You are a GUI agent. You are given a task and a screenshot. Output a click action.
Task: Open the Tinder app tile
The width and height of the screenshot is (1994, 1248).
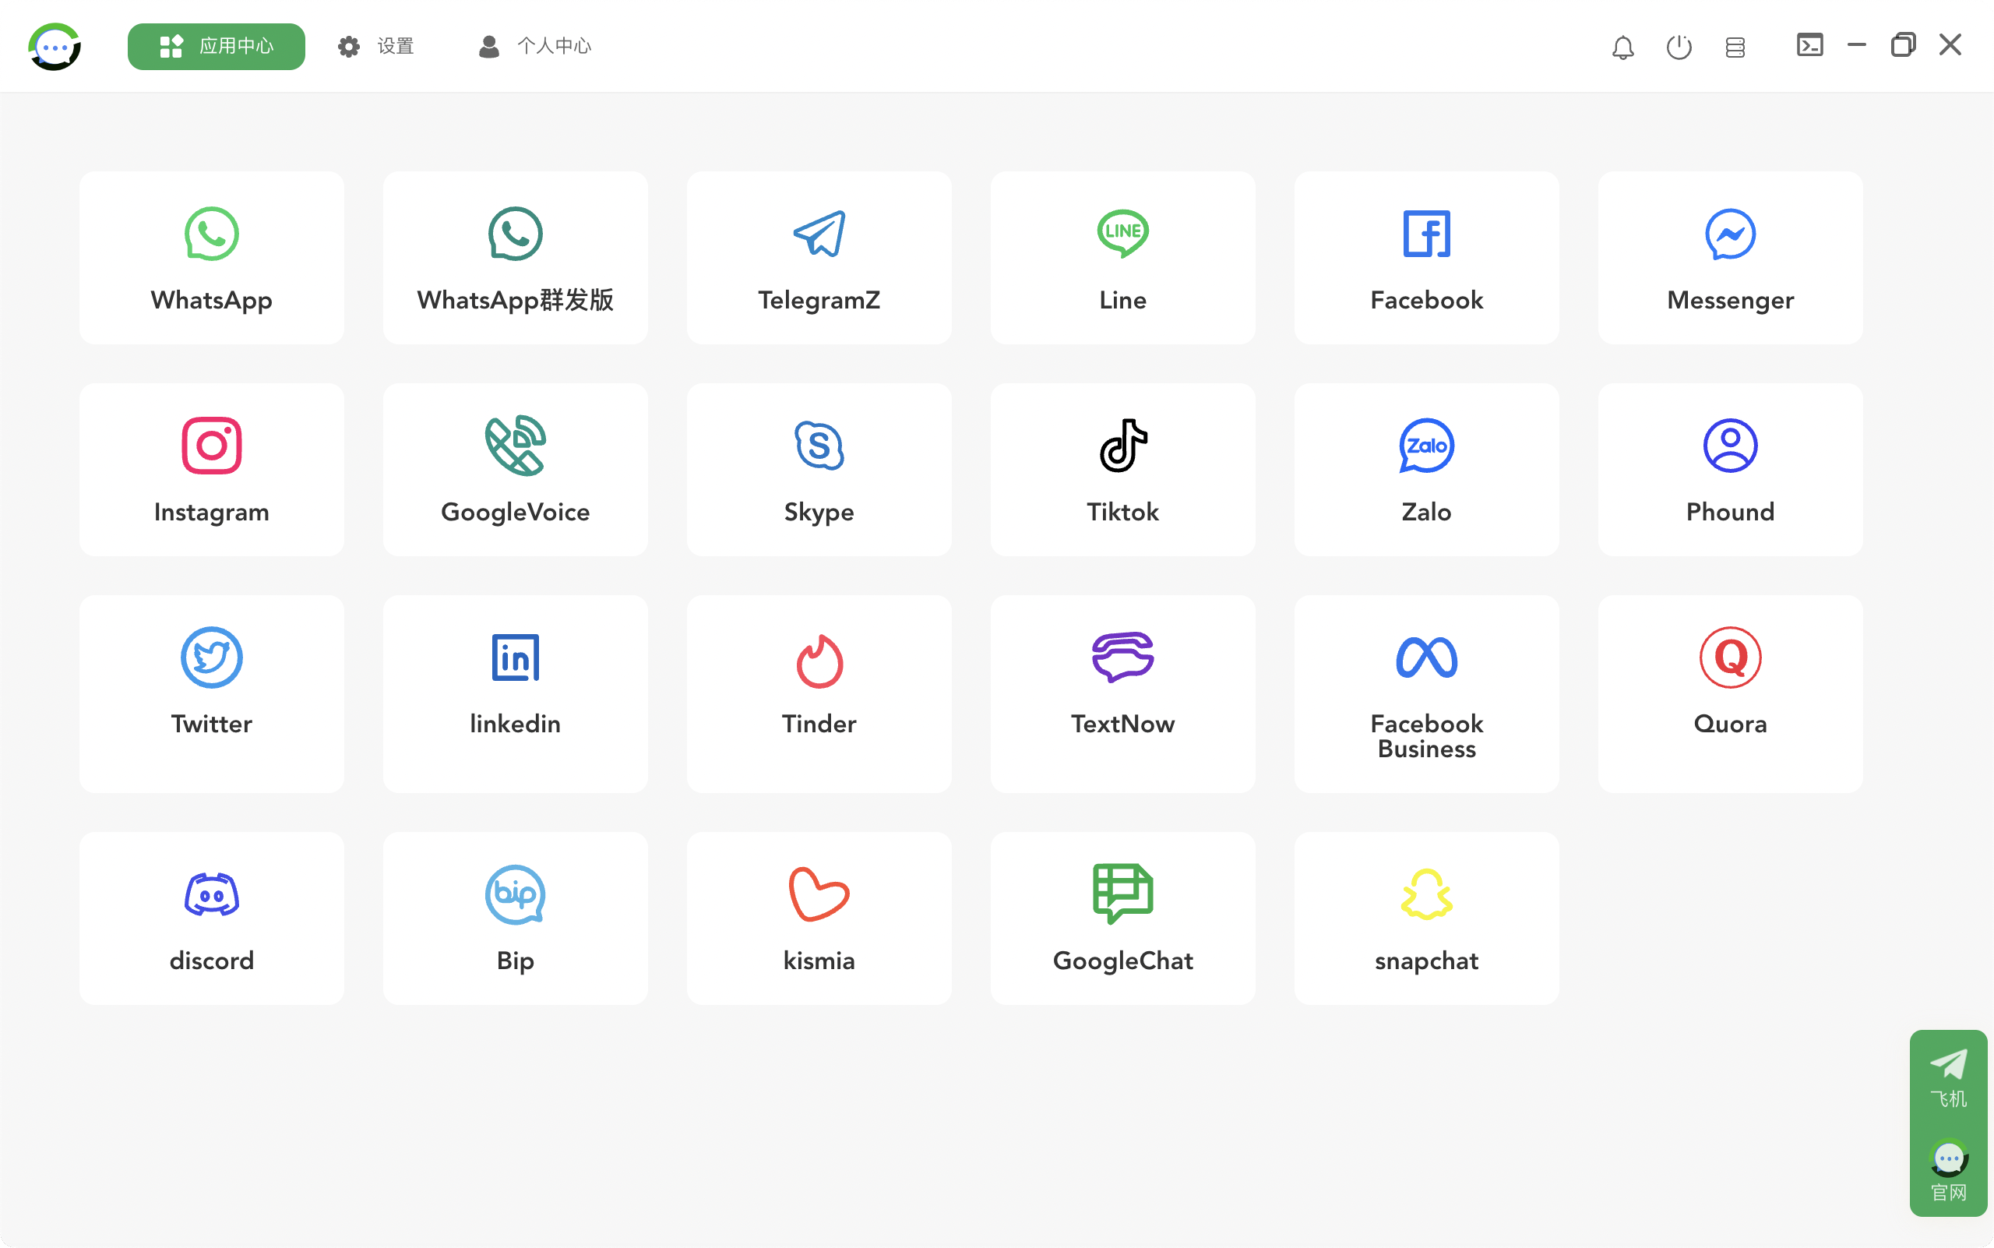point(819,692)
